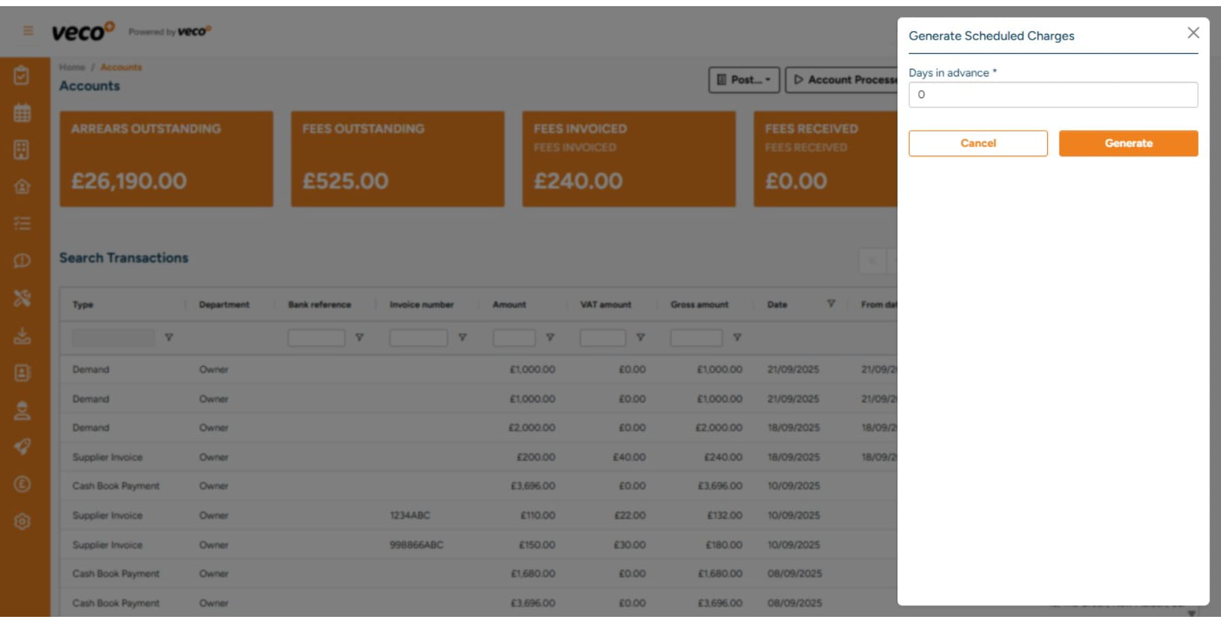The height and width of the screenshot is (623, 1221).
Task: Click the Date column header funnel icon
Action: pos(831,303)
